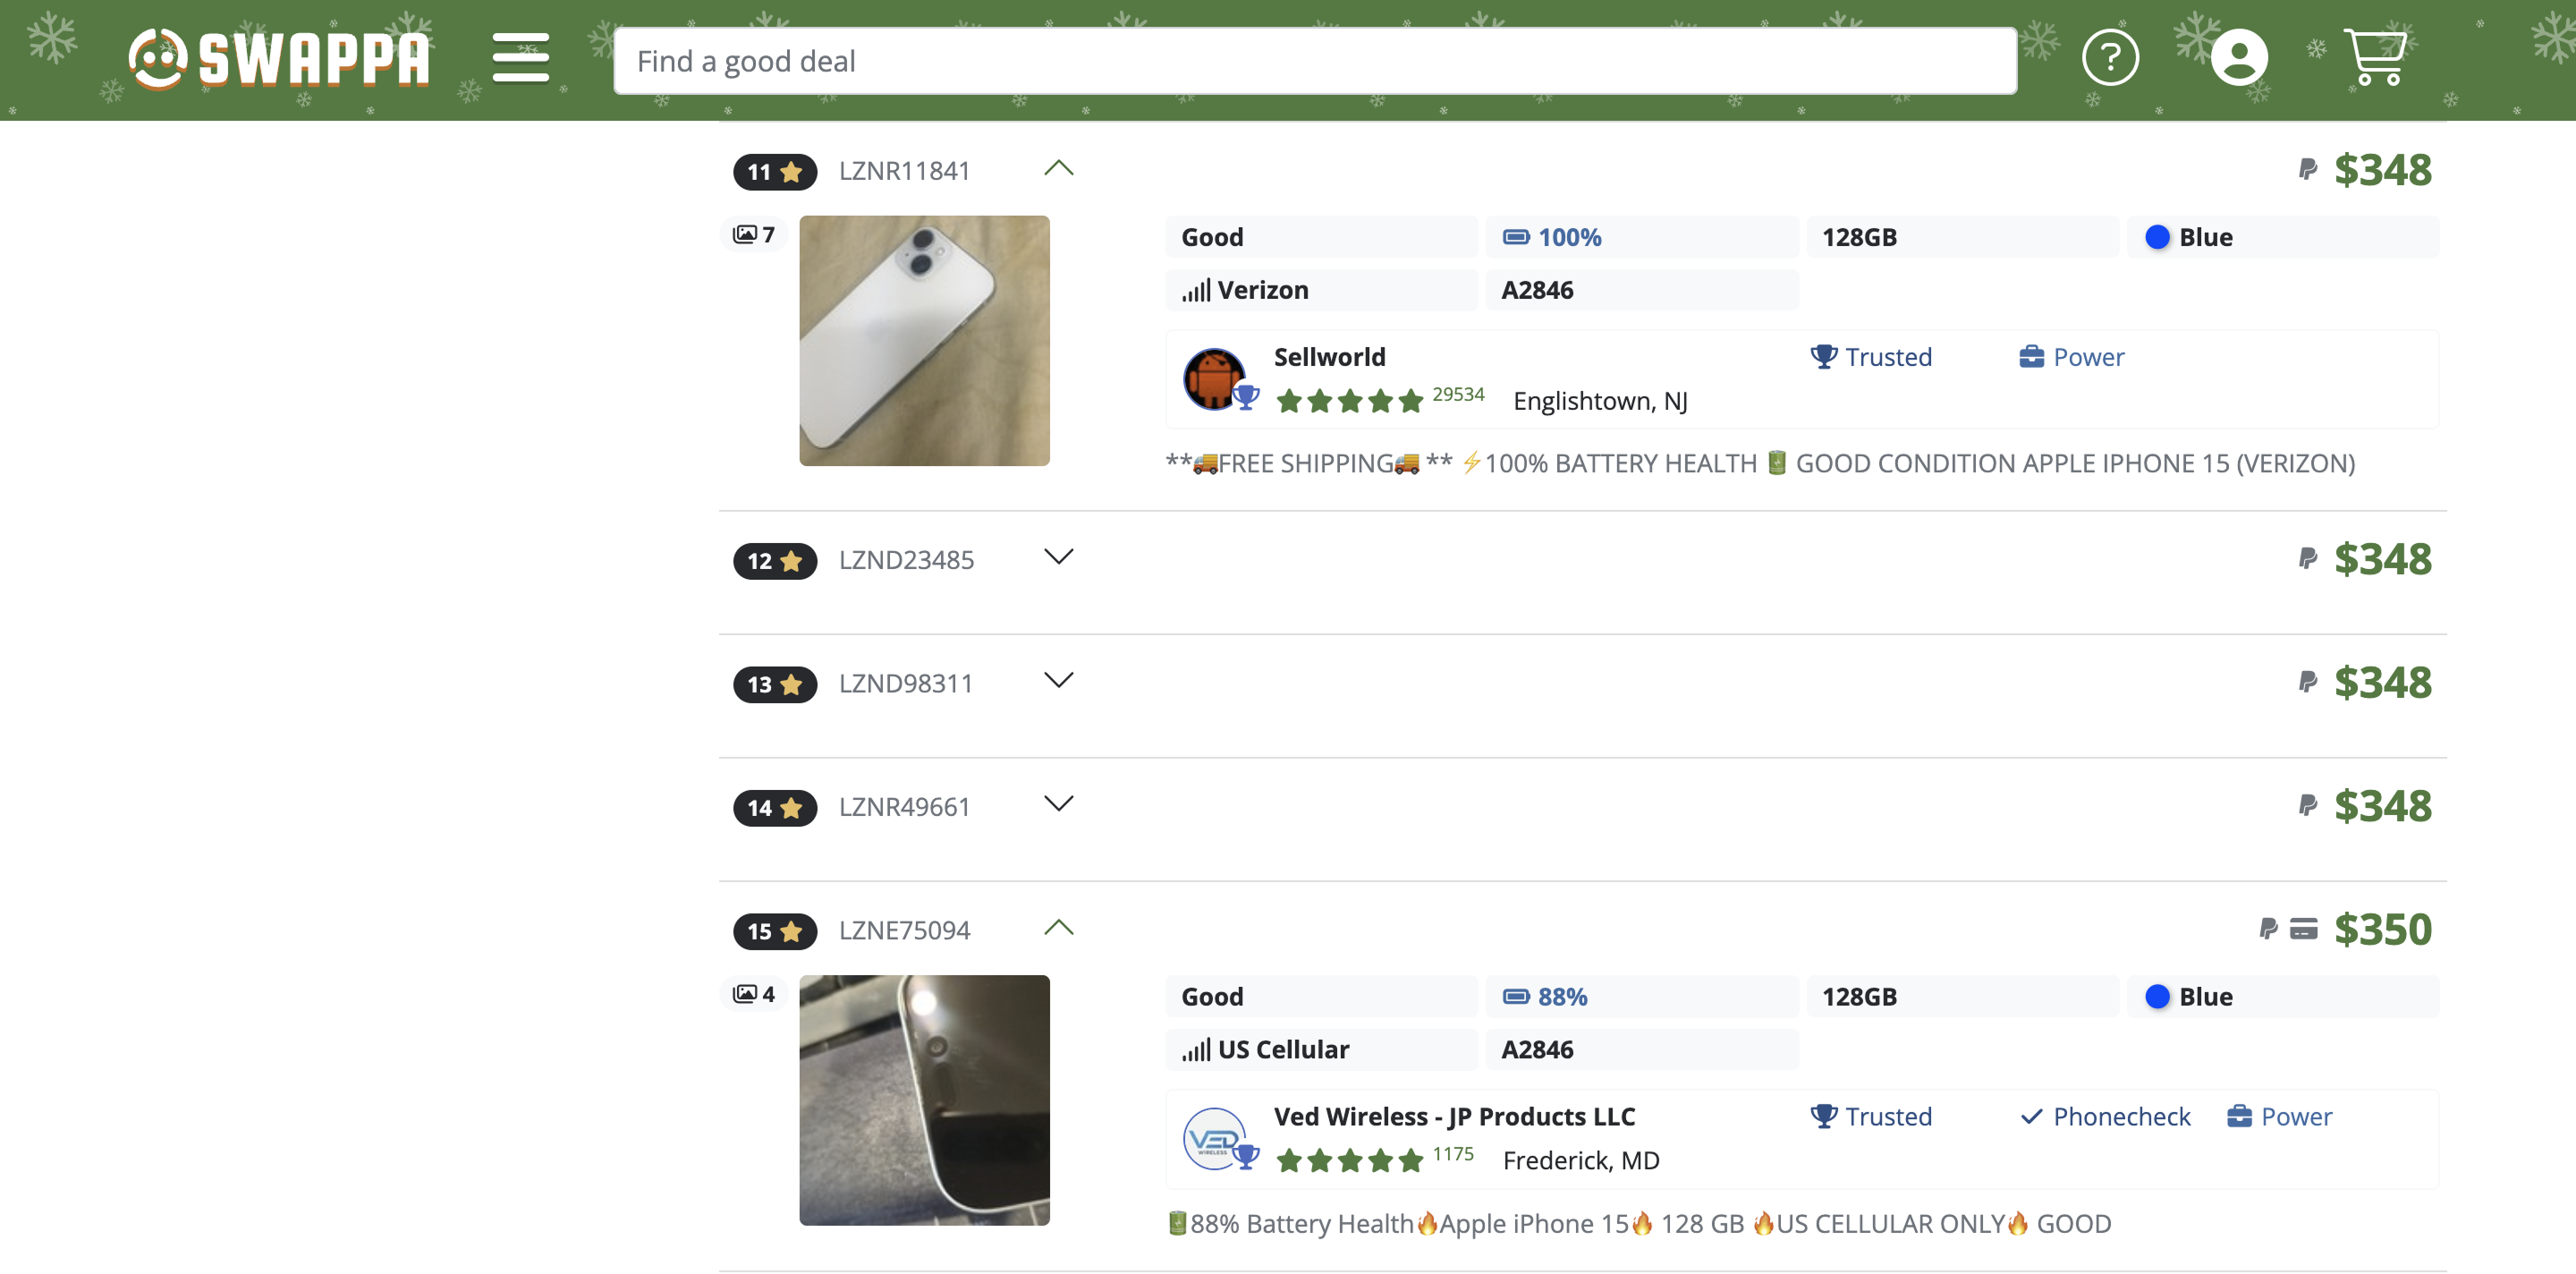The image size is (2576, 1274).
Task: Click the Trusted trophy badge for Sellworld
Action: point(1871,357)
